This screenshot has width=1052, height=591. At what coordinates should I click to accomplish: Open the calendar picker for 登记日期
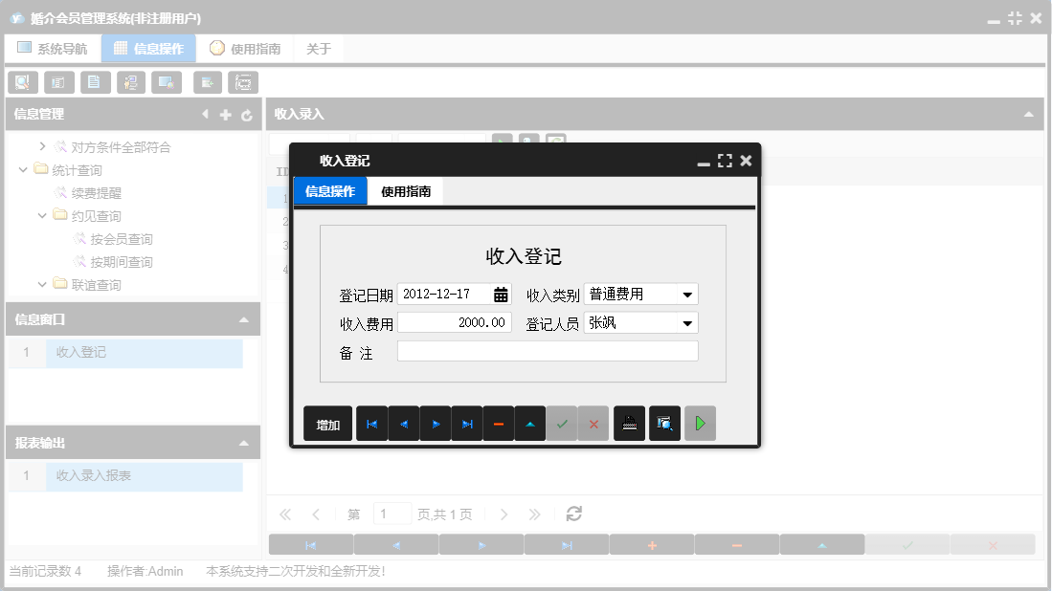(500, 294)
